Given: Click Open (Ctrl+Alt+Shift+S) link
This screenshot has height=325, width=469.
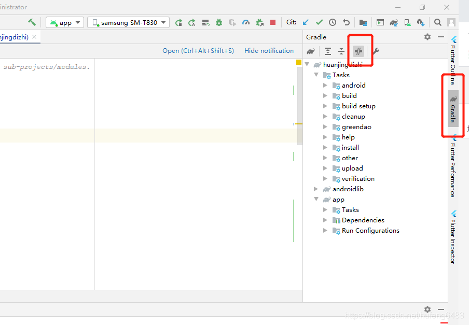Looking at the screenshot, I should (198, 51).
